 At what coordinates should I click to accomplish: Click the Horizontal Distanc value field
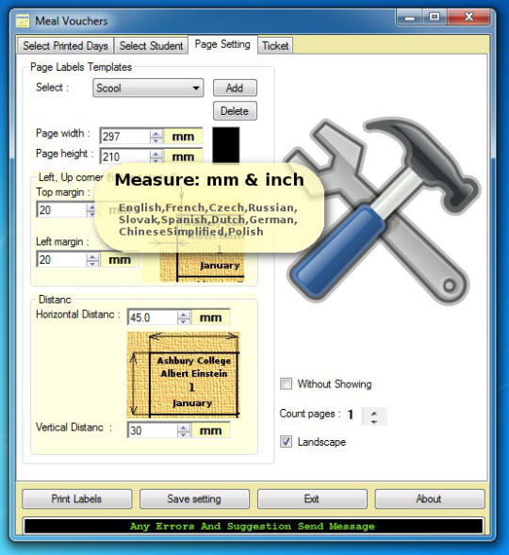(x=152, y=318)
